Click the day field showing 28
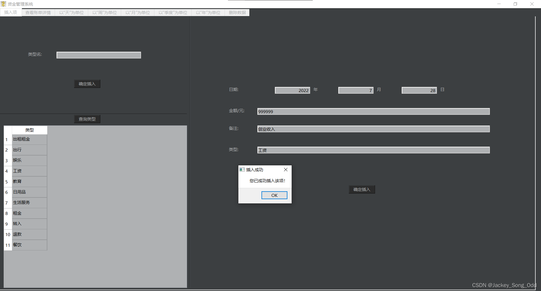This screenshot has height=291, width=541. pos(419,90)
